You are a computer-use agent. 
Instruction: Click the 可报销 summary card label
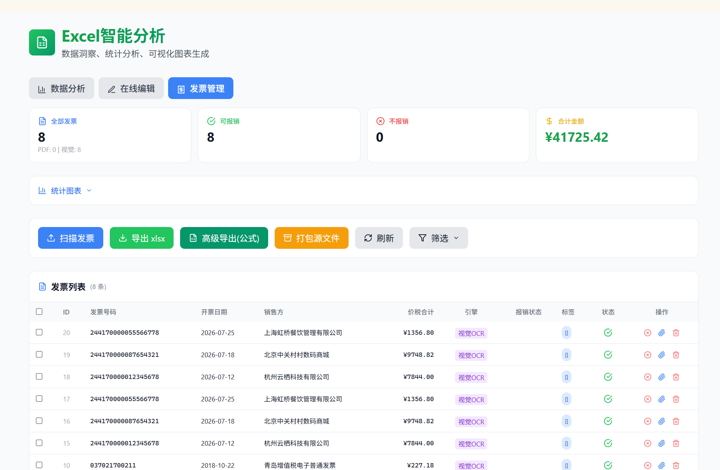(230, 121)
